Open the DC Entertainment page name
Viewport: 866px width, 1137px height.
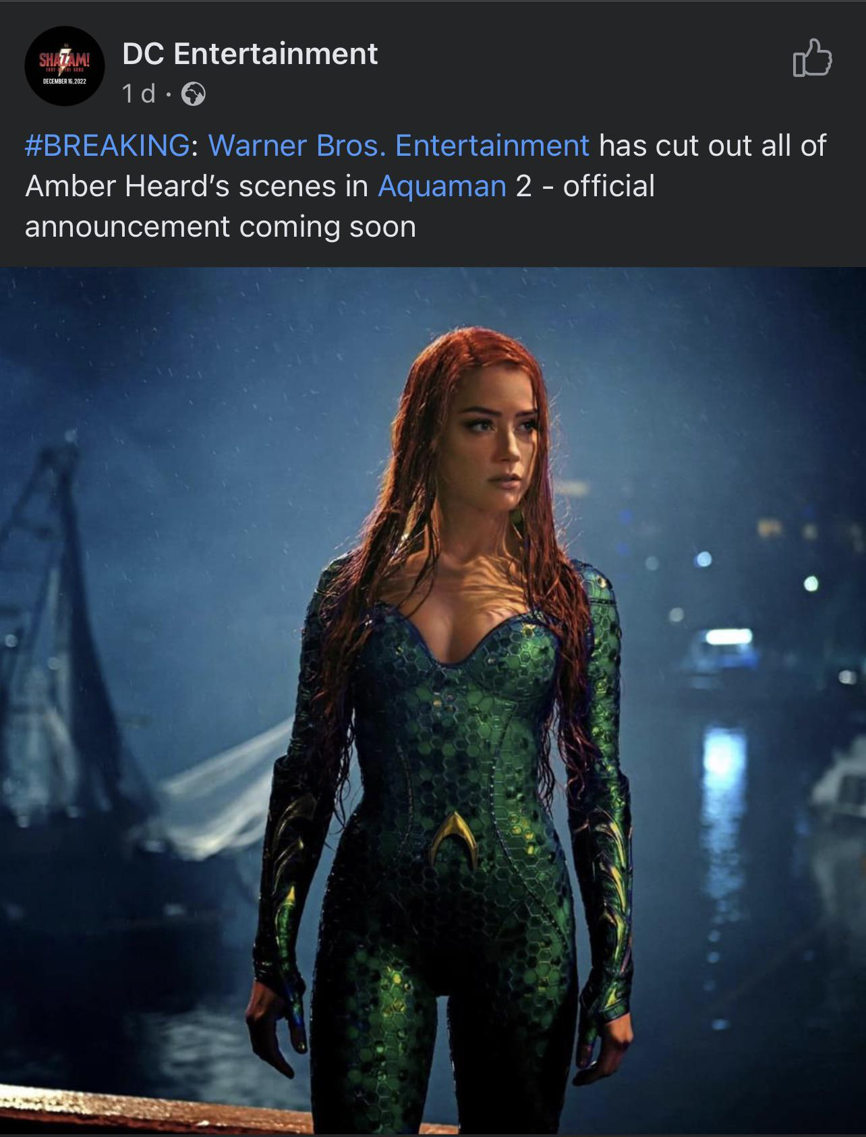tap(250, 54)
